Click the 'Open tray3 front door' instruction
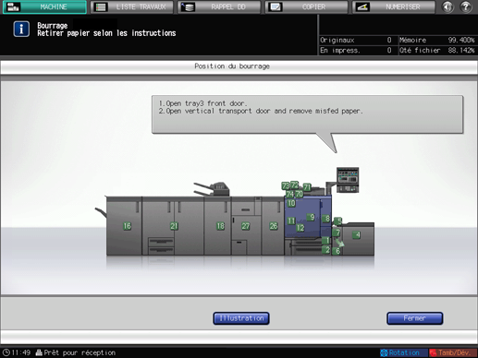478x358 pixels. pyautogui.click(x=202, y=103)
